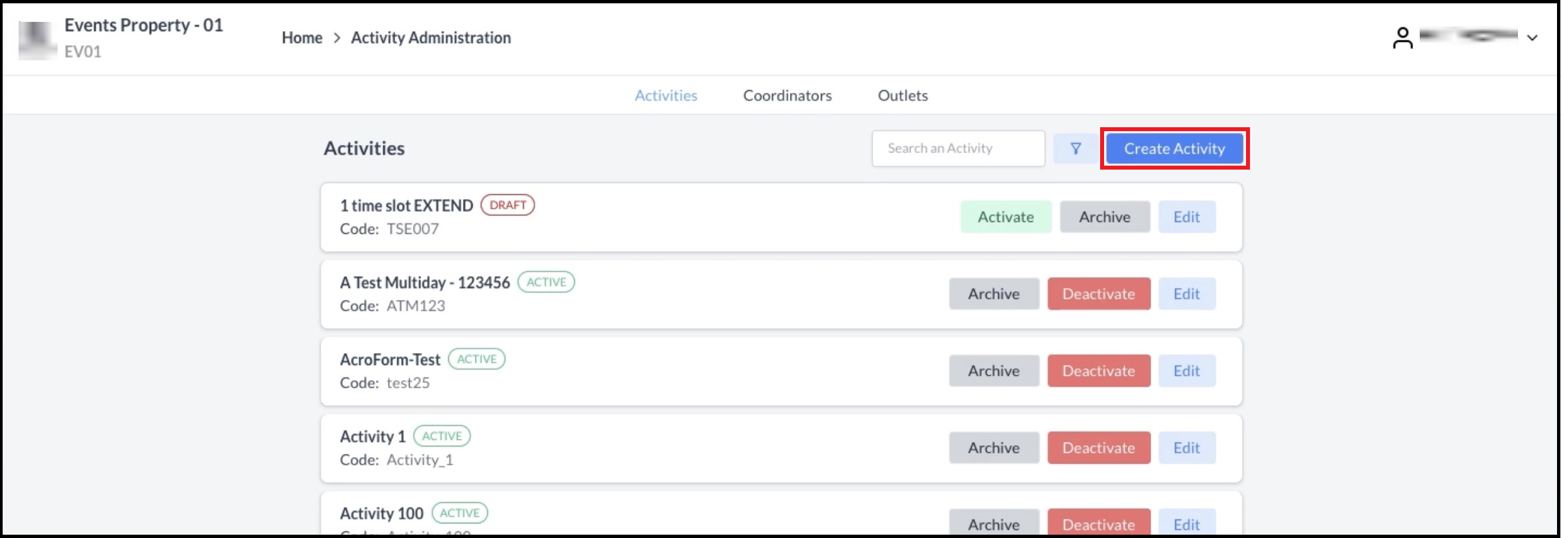Screen dimensions: 1561x538
Task: Open the 1 time slot EXTEND activity title
Action: [406, 205]
